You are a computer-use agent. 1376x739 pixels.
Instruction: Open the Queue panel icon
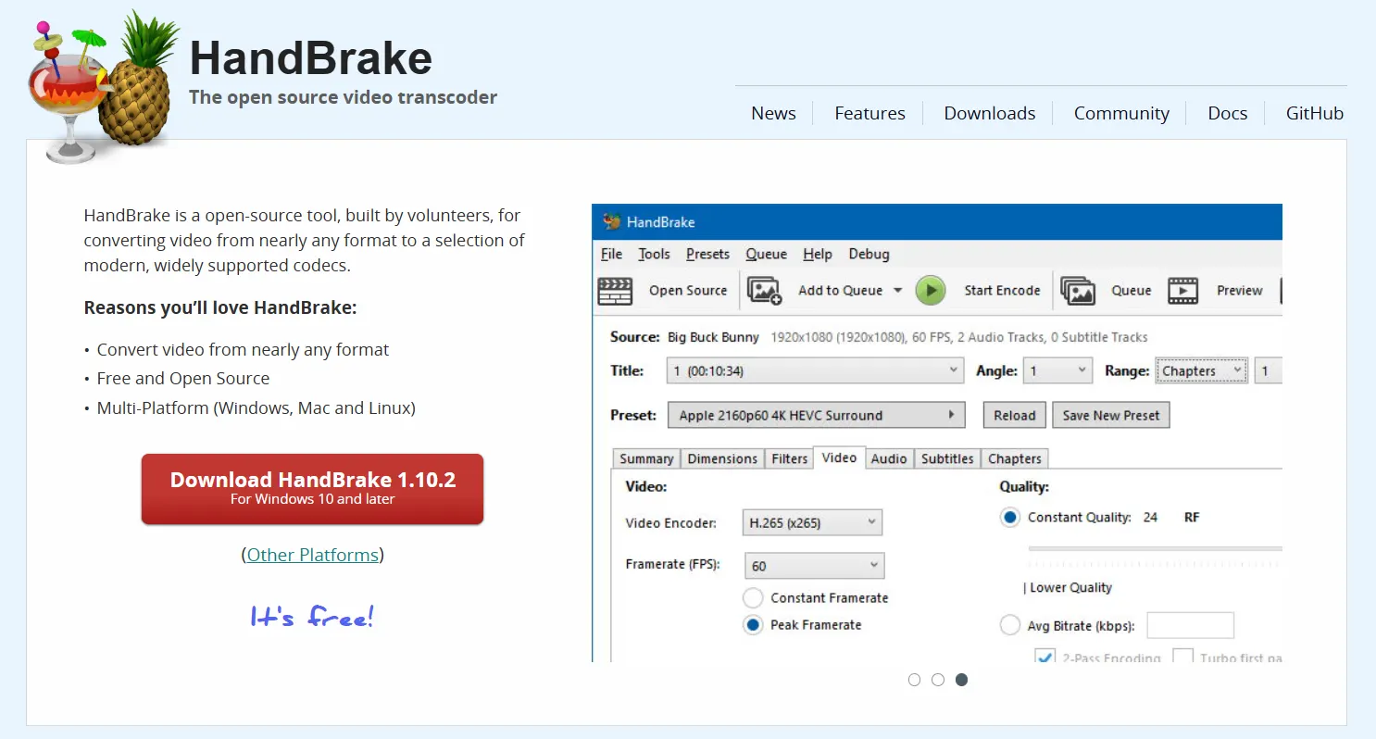click(x=1078, y=290)
